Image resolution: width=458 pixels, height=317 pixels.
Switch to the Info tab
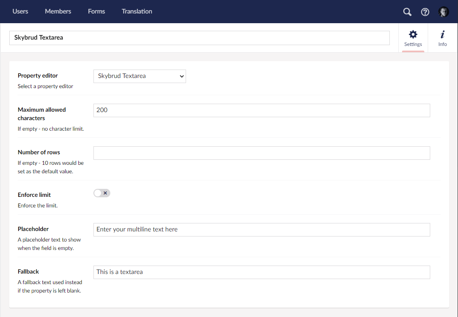click(x=442, y=38)
